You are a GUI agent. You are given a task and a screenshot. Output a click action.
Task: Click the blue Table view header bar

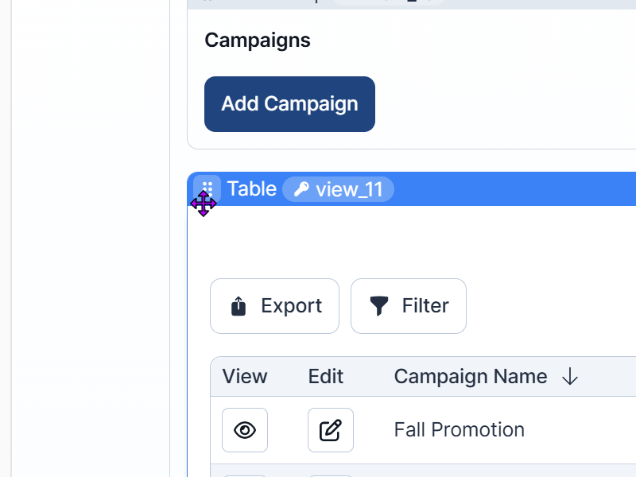pos(411,189)
